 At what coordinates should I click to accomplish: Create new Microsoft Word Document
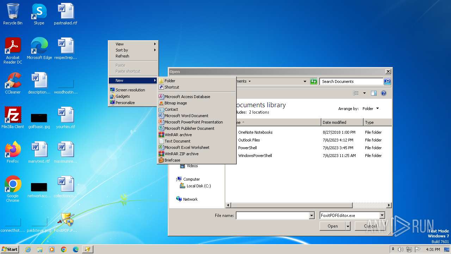(197, 116)
